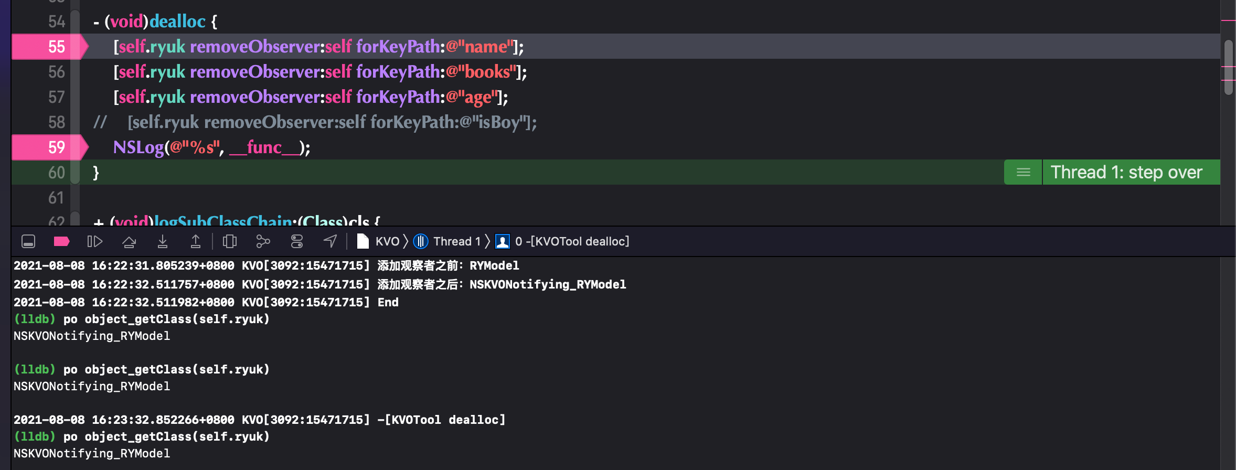This screenshot has height=470, width=1236.
Task: Click the Step Into debug icon
Action: point(163,241)
